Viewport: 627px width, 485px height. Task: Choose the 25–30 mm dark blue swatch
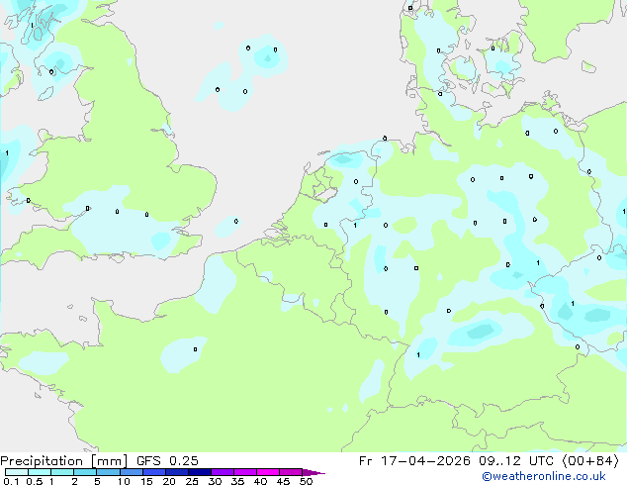(x=200, y=472)
